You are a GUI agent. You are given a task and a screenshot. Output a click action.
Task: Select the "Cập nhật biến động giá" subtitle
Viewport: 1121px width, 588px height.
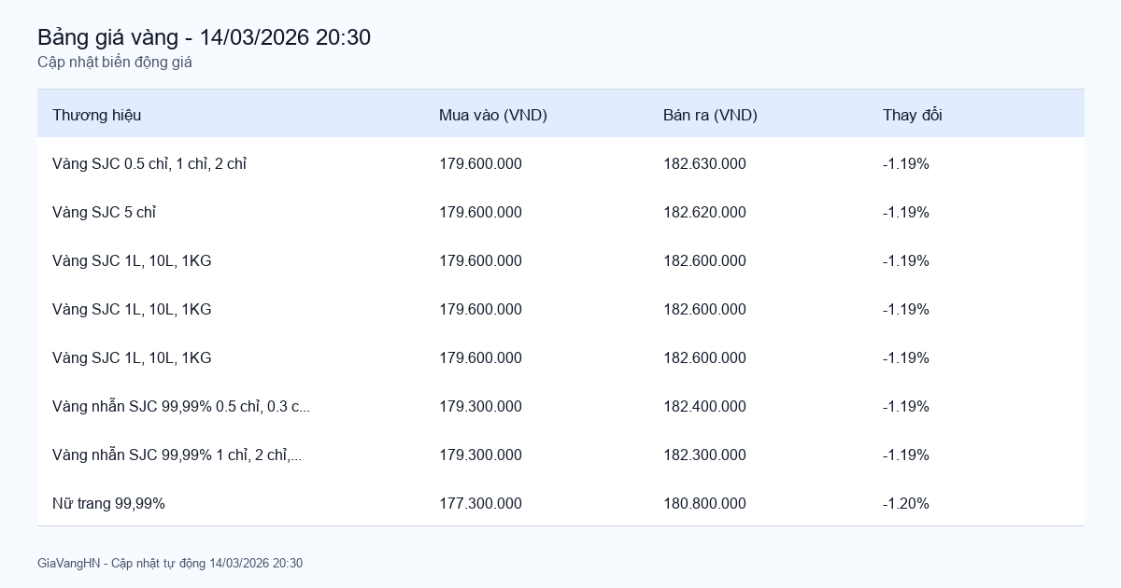[x=115, y=63]
